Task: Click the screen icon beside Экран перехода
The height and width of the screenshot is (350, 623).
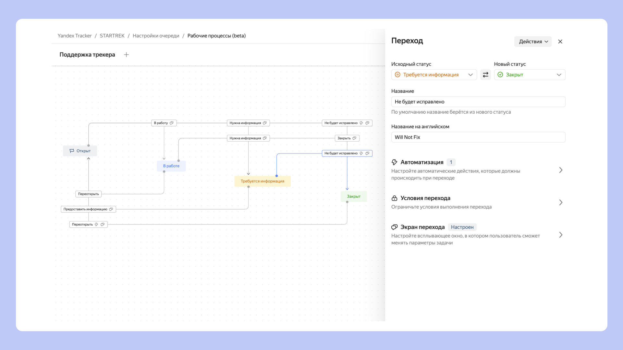Action: point(394,227)
